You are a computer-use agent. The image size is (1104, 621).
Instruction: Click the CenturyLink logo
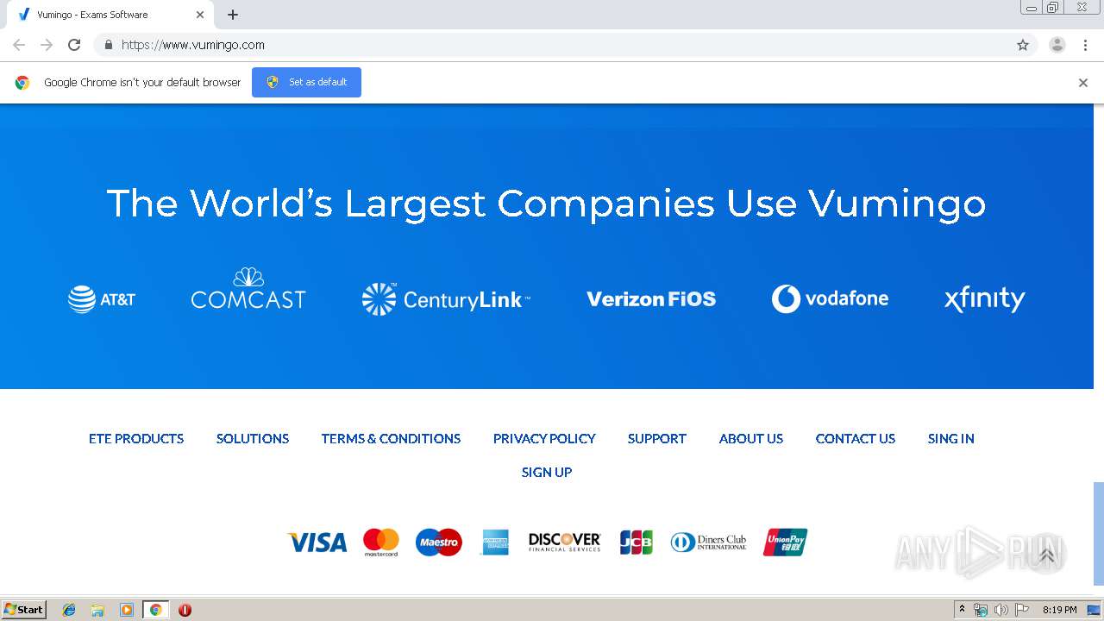pyautogui.click(x=446, y=299)
